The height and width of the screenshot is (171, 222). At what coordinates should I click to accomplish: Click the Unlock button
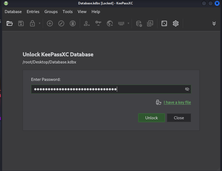tap(151, 118)
